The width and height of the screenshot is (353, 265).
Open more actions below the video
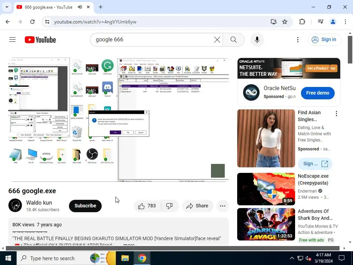pyautogui.click(x=222, y=206)
